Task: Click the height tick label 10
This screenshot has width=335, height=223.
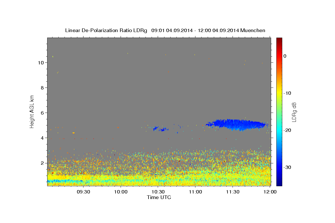Action: tap(40, 62)
